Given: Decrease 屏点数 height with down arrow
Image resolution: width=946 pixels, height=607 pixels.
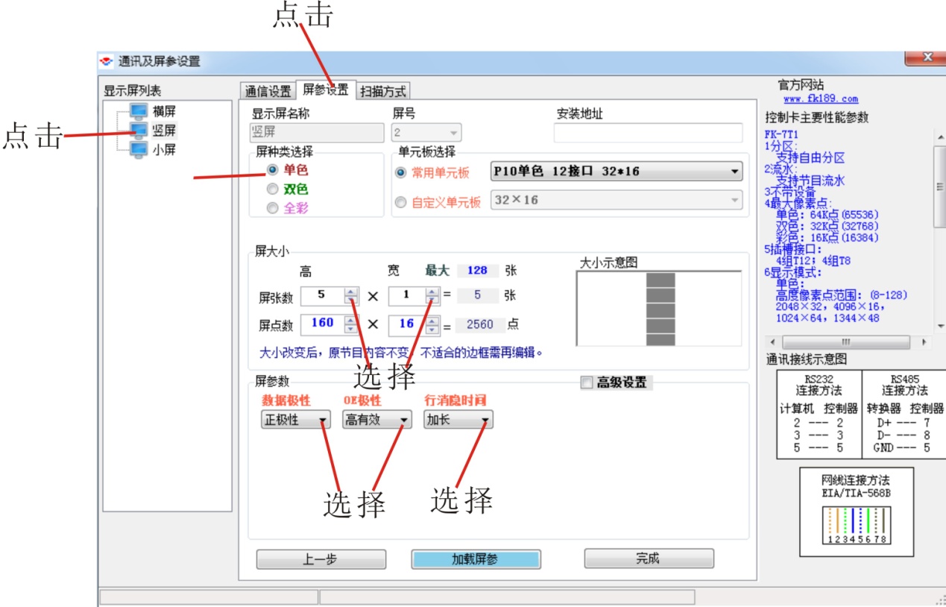Looking at the screenshot, I should (x=351, y=328).
